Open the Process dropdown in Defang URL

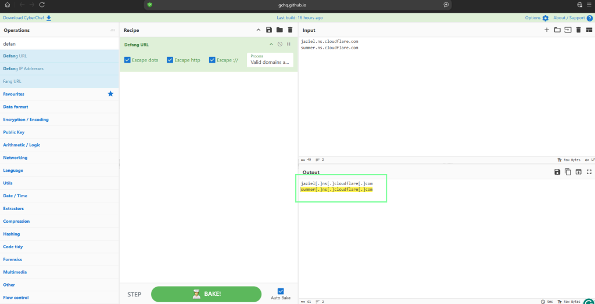(270, 60)
